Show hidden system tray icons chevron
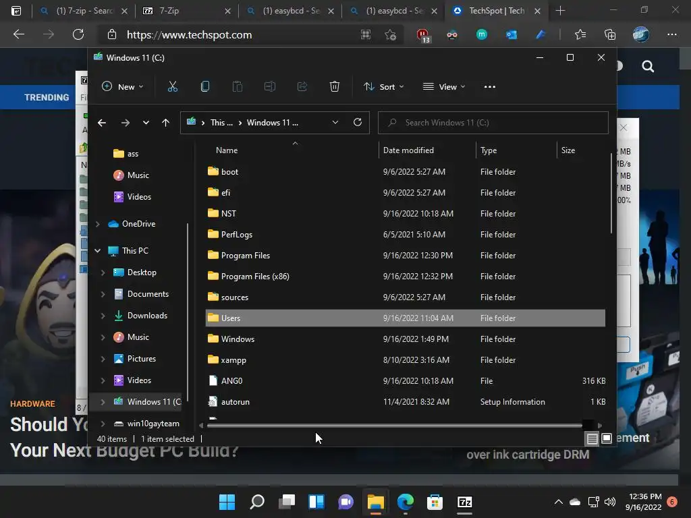Image resolution: width=691 pixels, height=518 pixels. click(x=558, y=502)
